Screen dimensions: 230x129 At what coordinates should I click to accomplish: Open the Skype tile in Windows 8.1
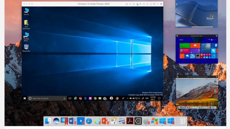tap(213, 51)
